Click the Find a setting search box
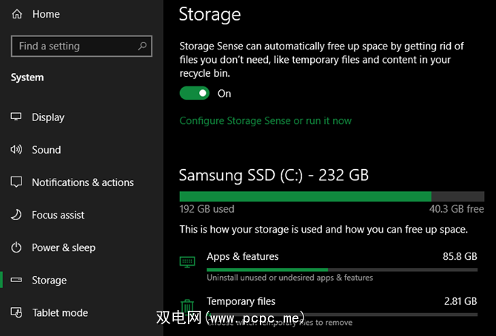The width and height of the screenshot is (496, 336). pos(74,46)
